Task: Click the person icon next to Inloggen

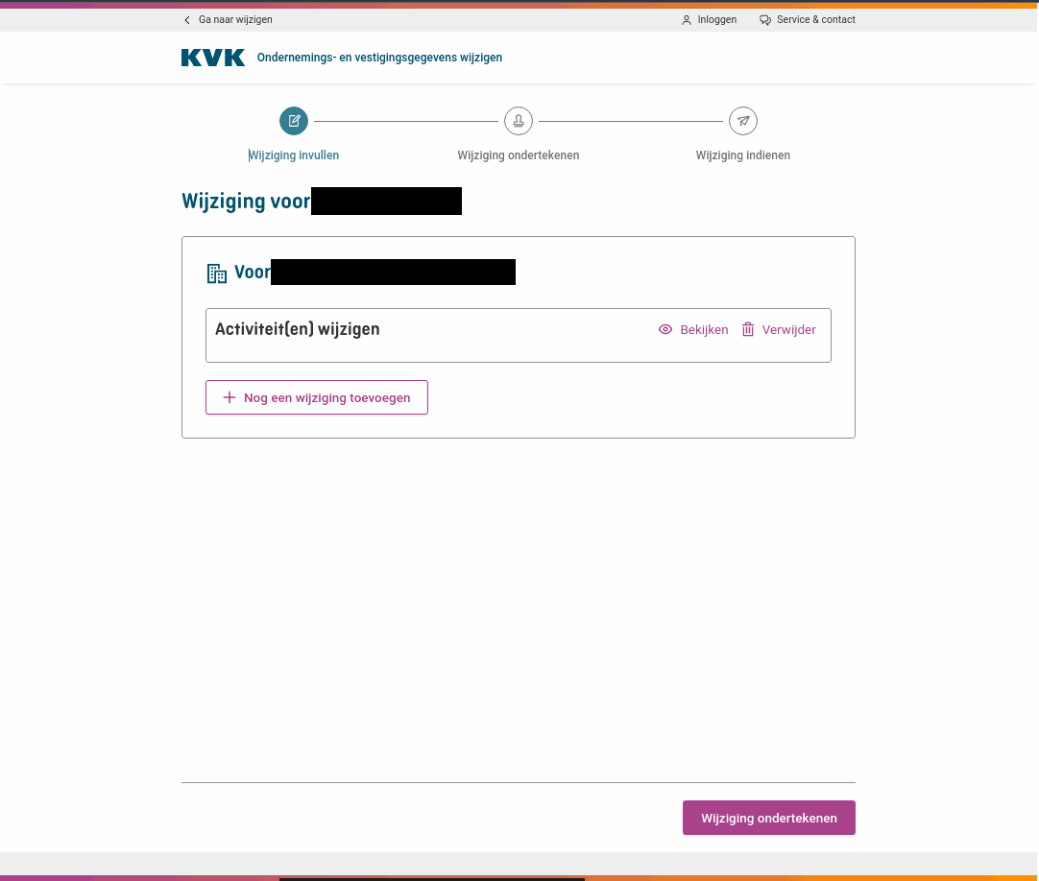Action: (x=686, y=19)
